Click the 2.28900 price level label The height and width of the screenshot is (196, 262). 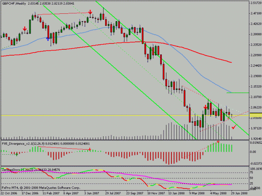256,55
